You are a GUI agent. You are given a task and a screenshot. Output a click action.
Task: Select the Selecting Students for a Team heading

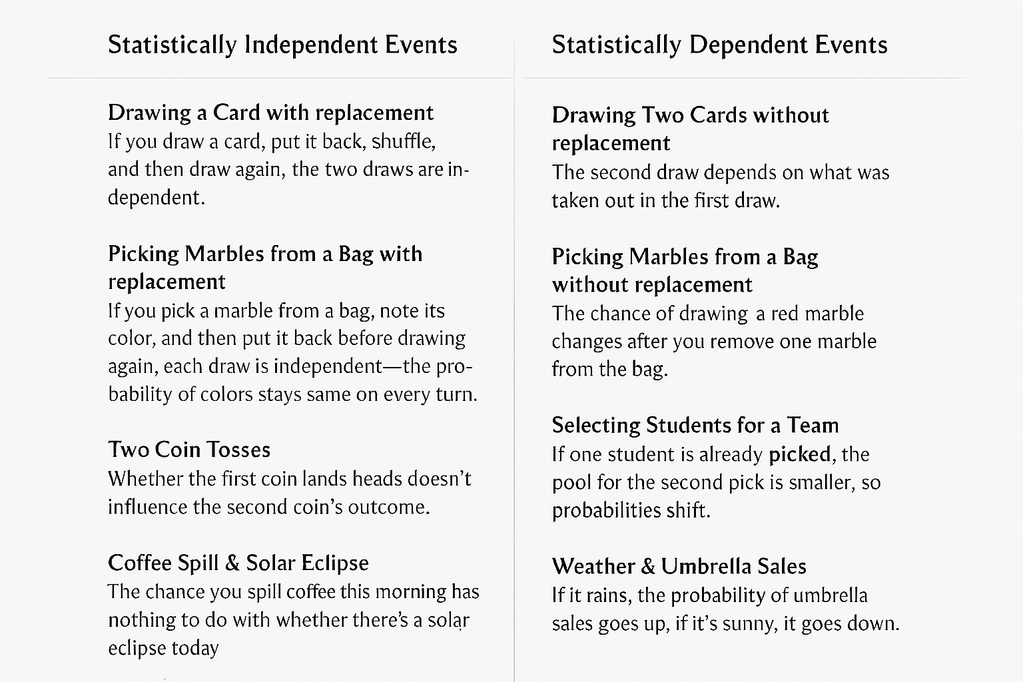695,425
